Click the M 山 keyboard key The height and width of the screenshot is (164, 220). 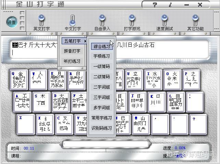tap(141, 125)
